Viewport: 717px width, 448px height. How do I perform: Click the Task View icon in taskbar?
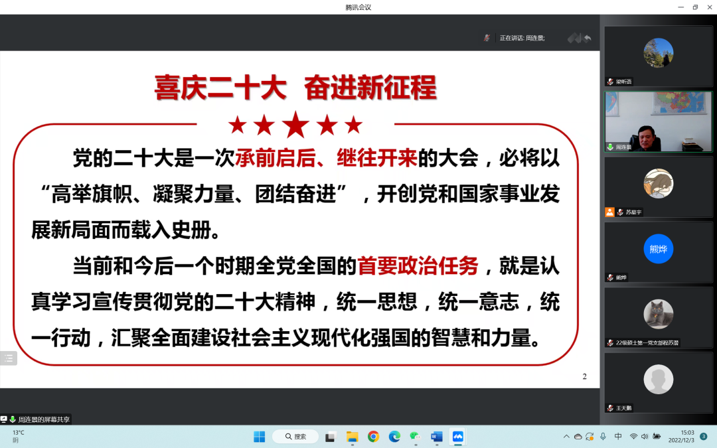tap(331, 436)
